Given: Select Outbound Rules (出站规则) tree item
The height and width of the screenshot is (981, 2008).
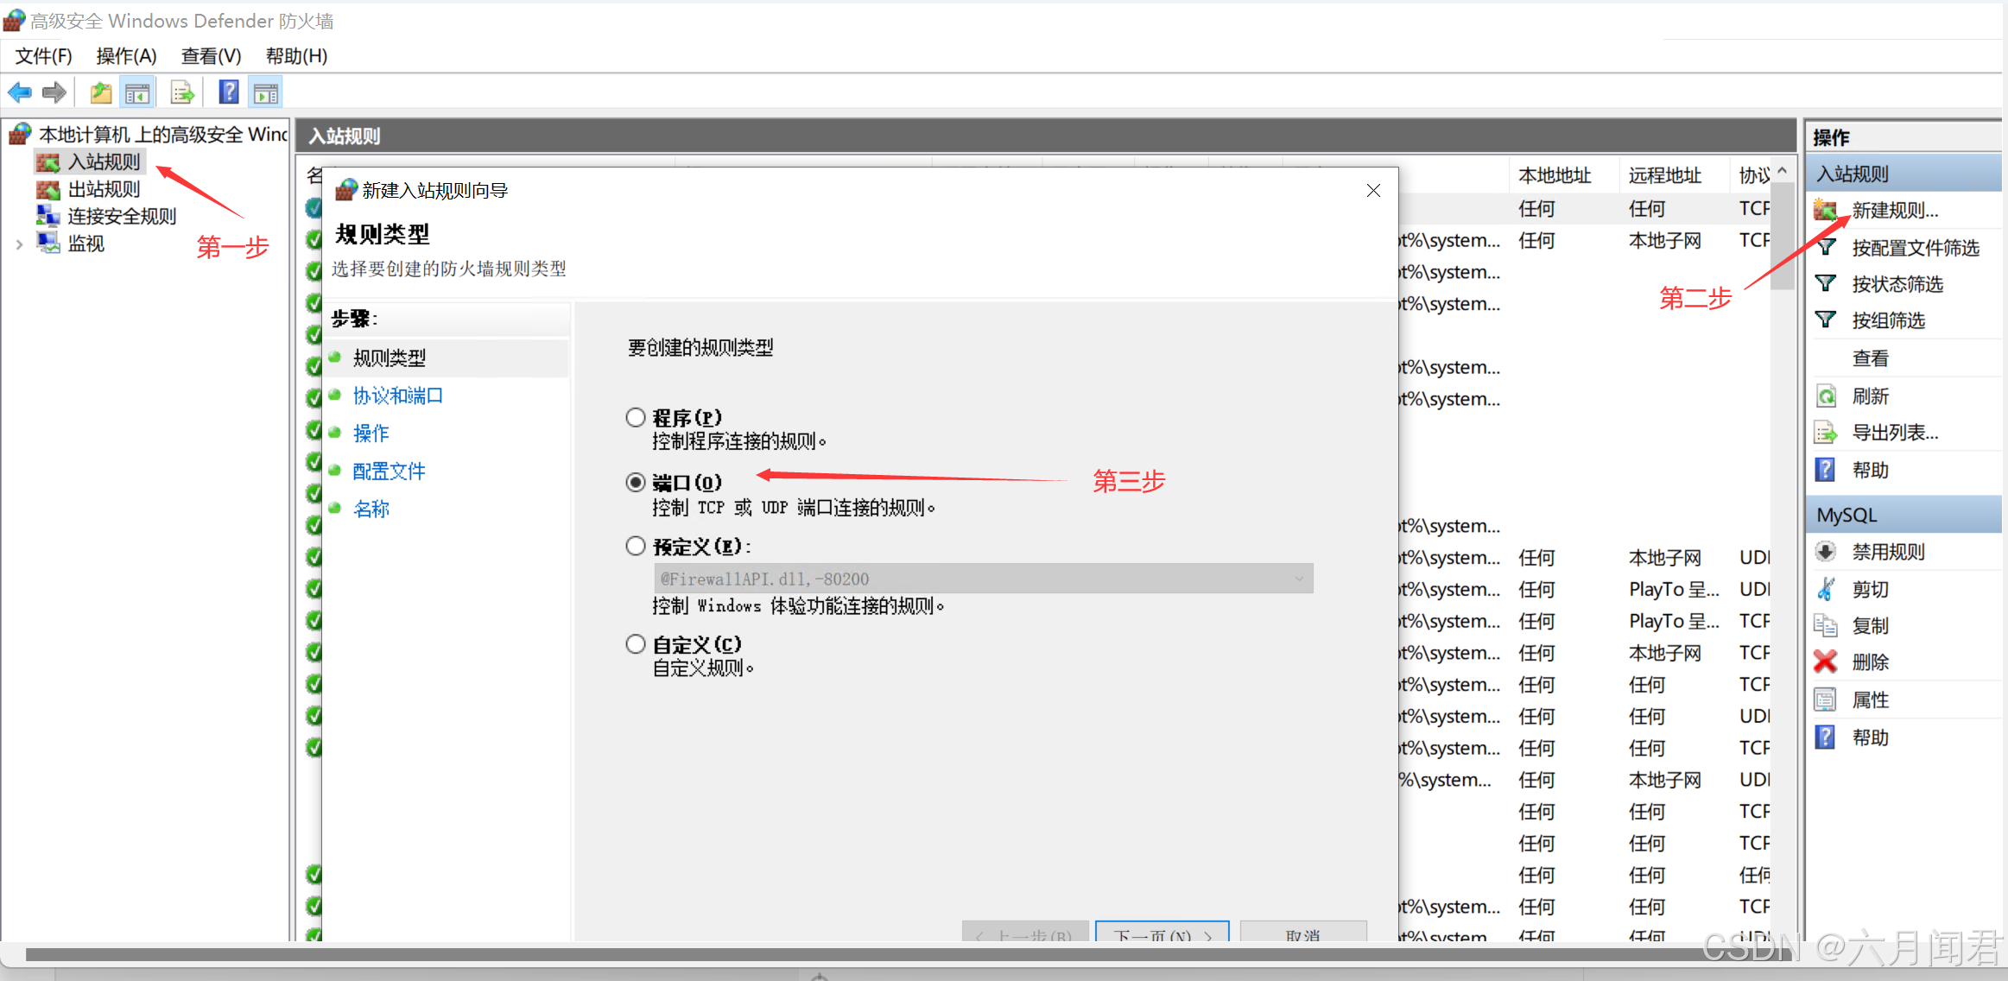Looking at the screenshot, I should click(x=104, y=189).
